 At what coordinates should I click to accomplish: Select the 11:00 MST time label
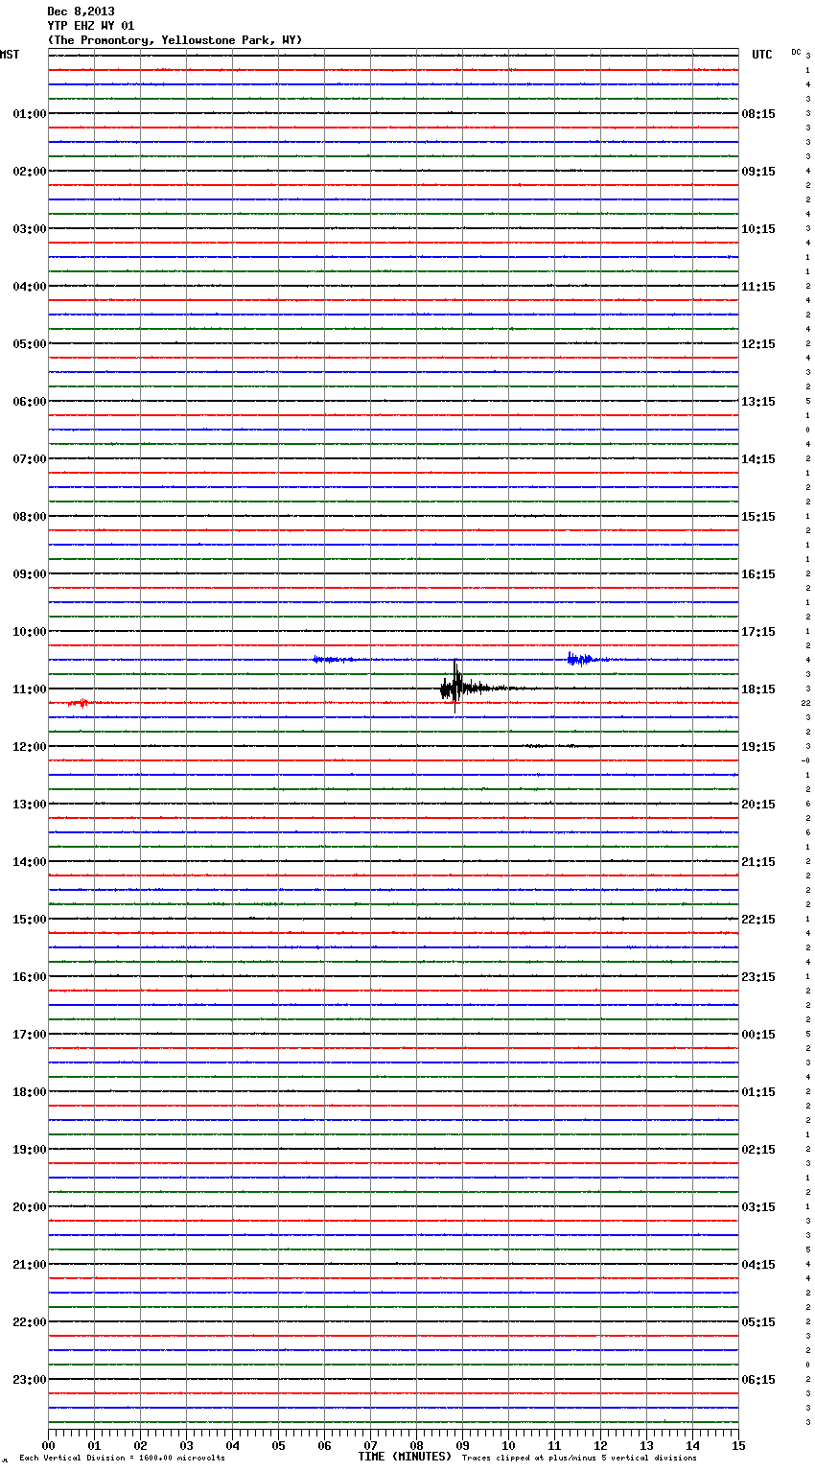pyautogui.click(x=29, y=689)
